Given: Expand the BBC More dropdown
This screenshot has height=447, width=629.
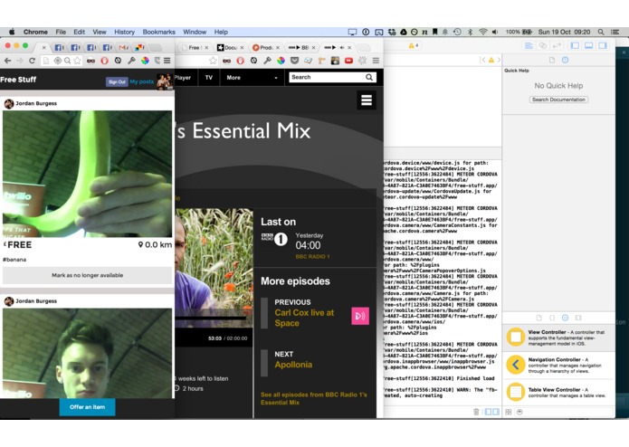Looking at the screenshot, I should [252, 78].
